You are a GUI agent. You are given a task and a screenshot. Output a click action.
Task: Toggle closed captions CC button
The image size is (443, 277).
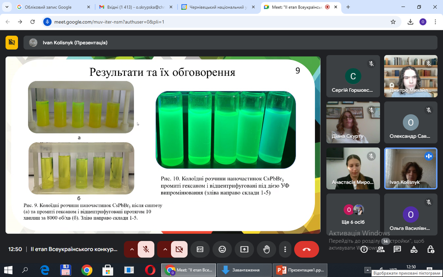pyautogui.click(x=200, y=249)
